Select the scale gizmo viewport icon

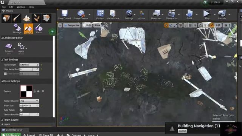(x=175, y=25)
